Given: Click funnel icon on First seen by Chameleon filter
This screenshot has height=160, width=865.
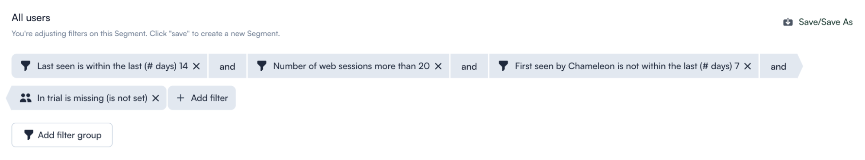Looking at the screenshot, I should click(x=503, y=66).
